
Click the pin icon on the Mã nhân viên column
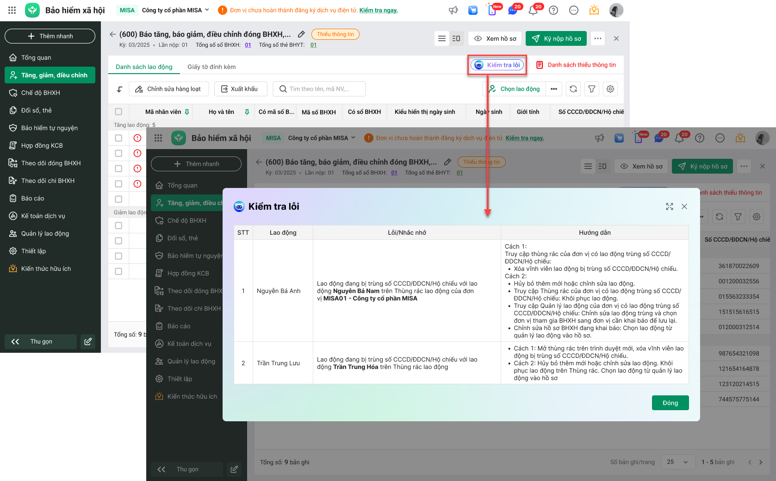click(x=187, y=112)
